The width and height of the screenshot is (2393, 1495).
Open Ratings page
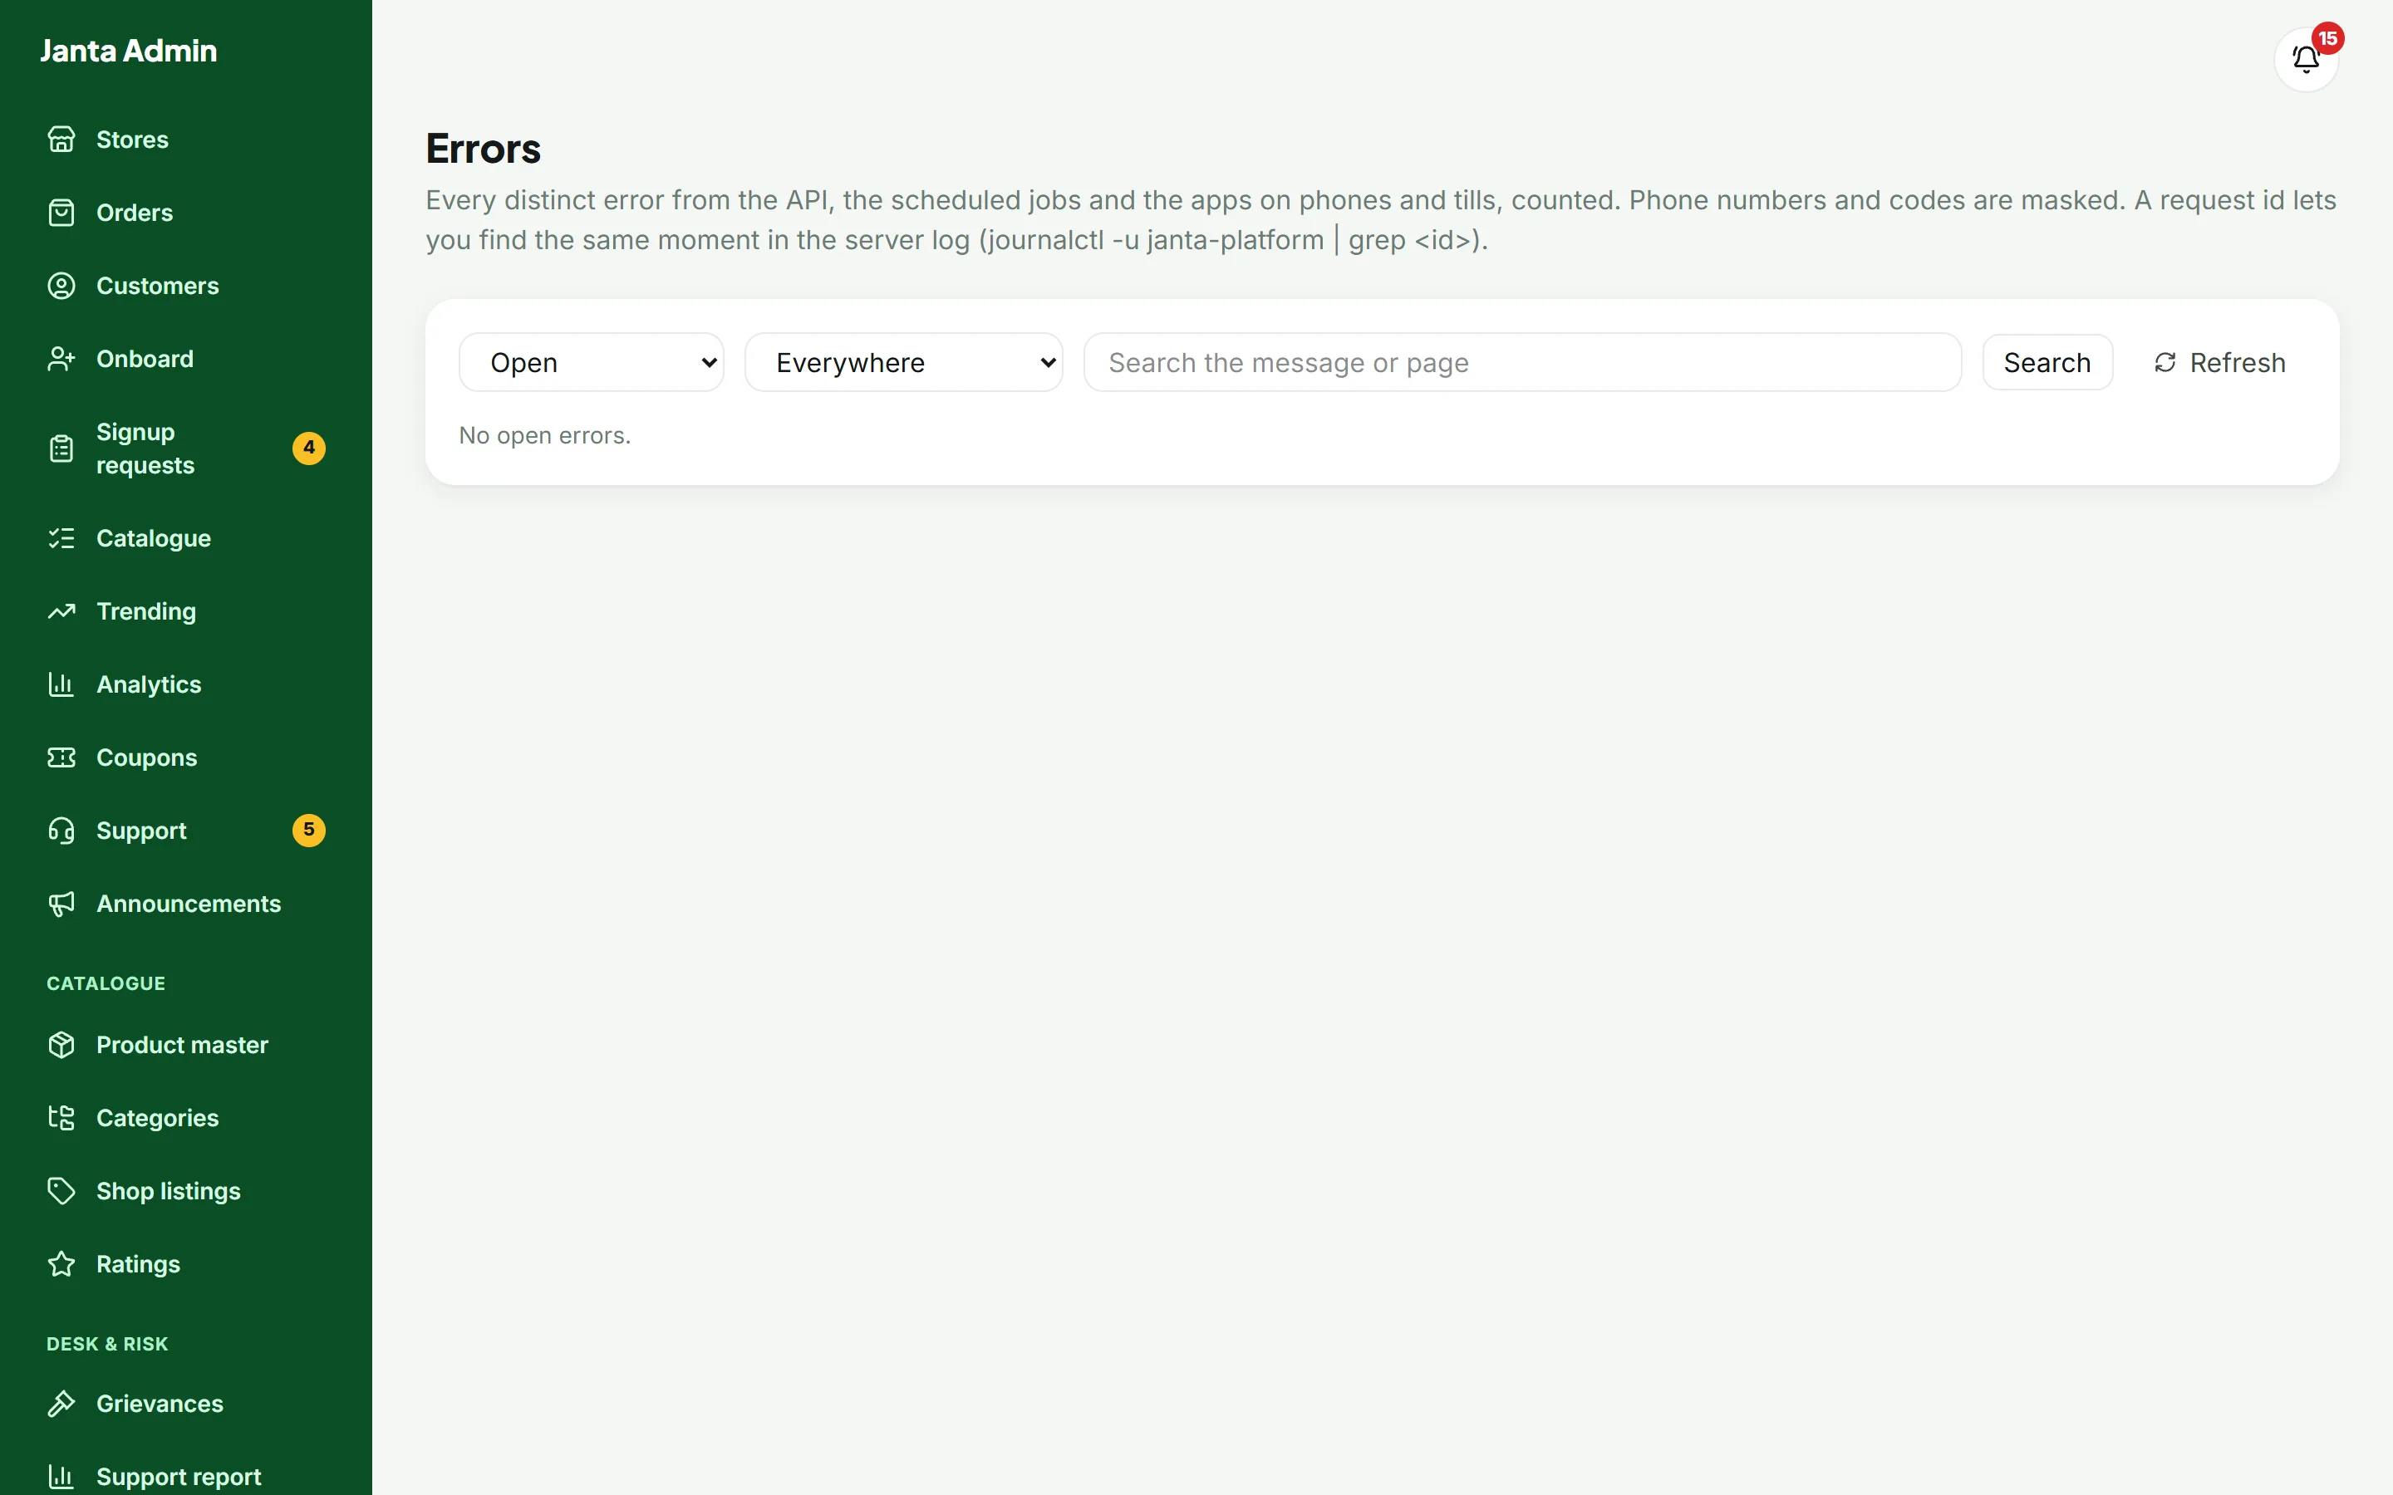pyautogui.click(x=186, y=1265)
